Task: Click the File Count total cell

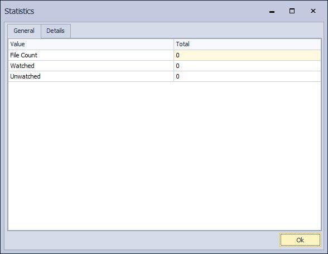Action: click(247, 55)
